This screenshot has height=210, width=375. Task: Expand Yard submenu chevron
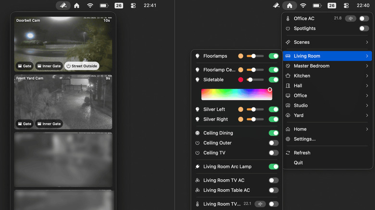pos(367,115)
